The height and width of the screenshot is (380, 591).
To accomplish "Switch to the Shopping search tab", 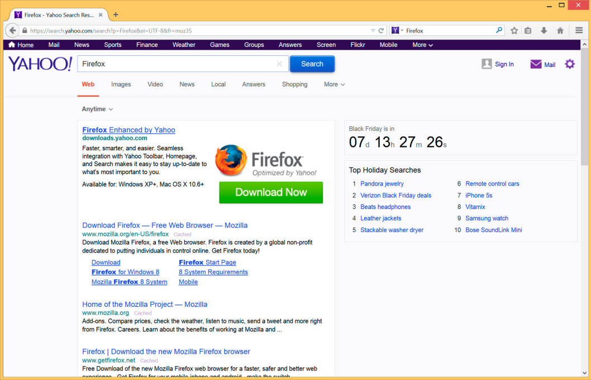I will click(295, 84).
